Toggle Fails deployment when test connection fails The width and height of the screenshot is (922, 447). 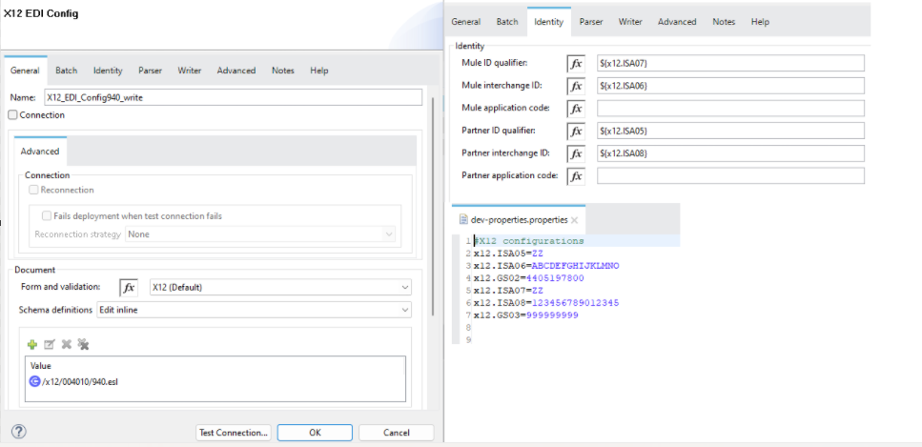tap(47, 215)
